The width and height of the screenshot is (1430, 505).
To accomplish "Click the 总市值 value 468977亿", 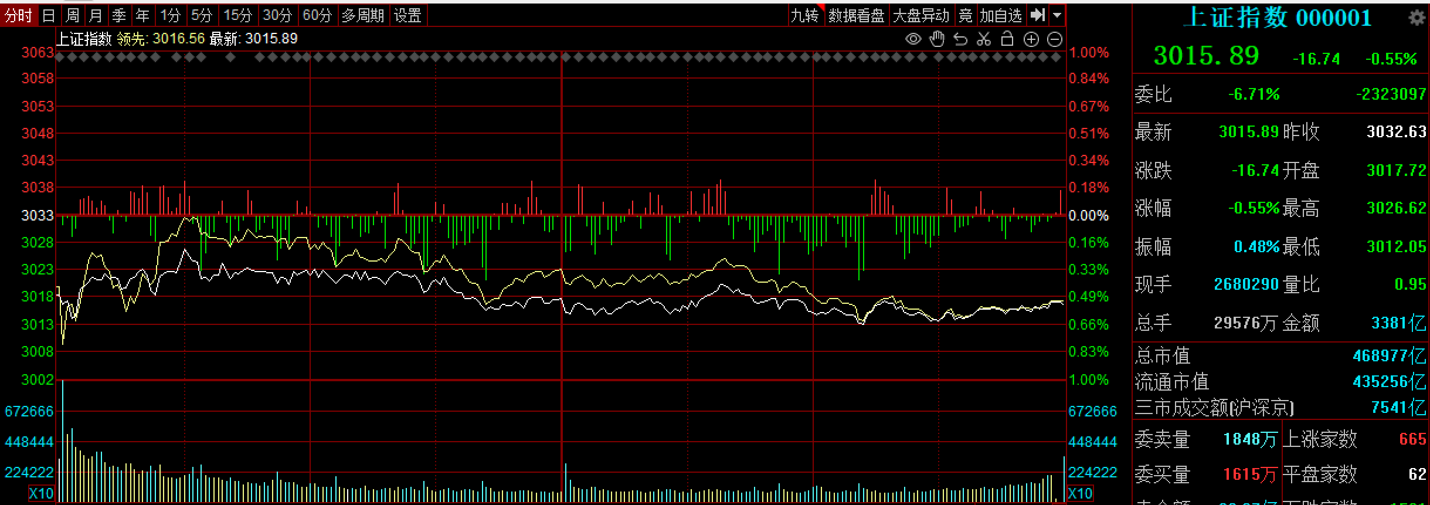I will pos(1390,355).
